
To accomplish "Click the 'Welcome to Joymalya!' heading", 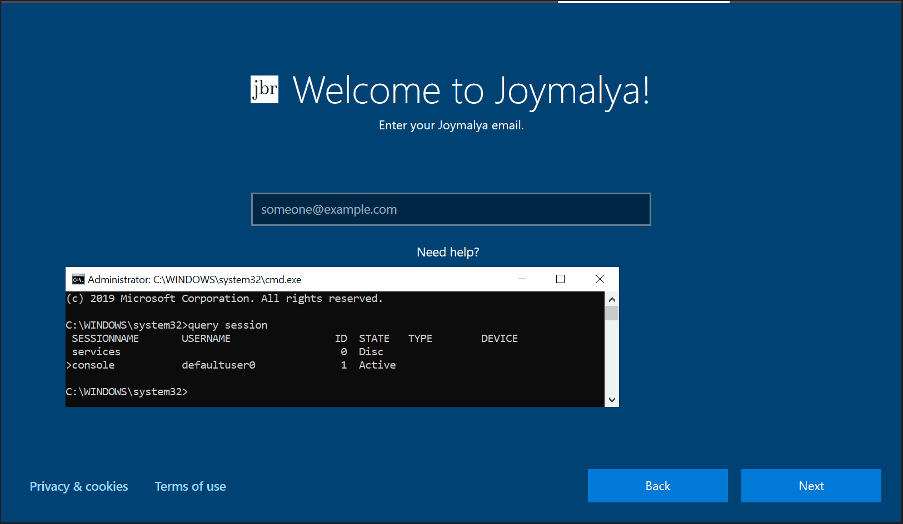I will click(x=471, y=90).
